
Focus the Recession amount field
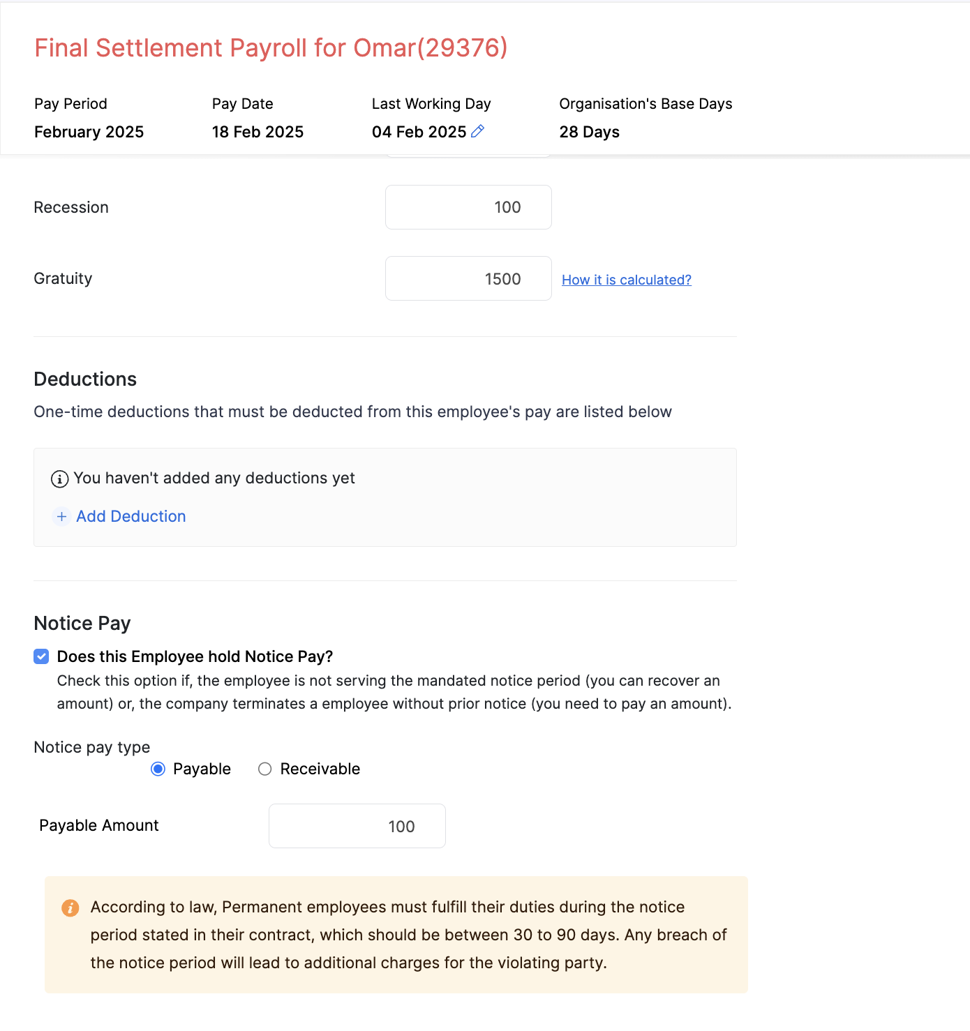coord(468,207)
